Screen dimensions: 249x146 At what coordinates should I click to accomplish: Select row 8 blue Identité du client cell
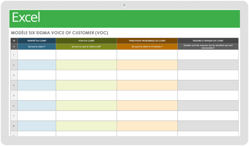[x=37, y=126]
